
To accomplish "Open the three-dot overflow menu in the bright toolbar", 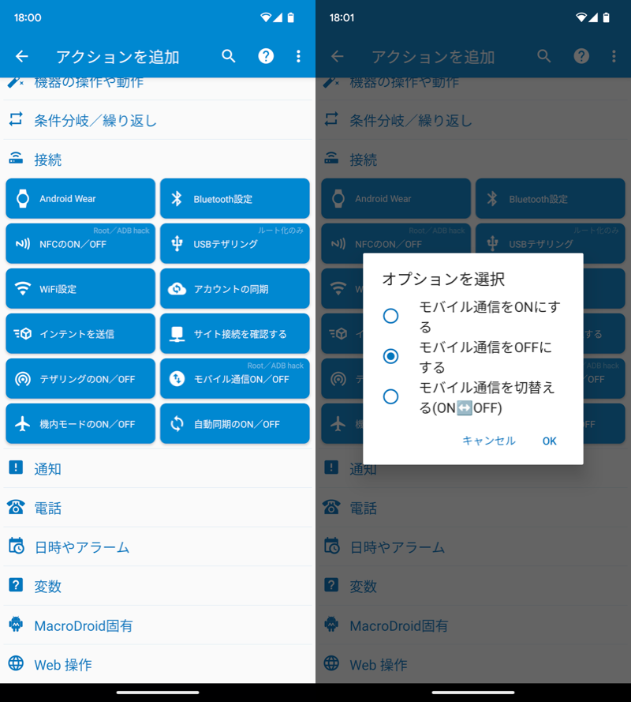I will click(298, 56).
